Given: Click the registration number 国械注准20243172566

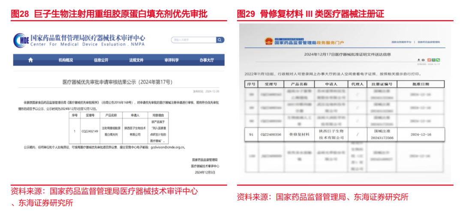Looking at the screenshot, I should tap(382, 134).
